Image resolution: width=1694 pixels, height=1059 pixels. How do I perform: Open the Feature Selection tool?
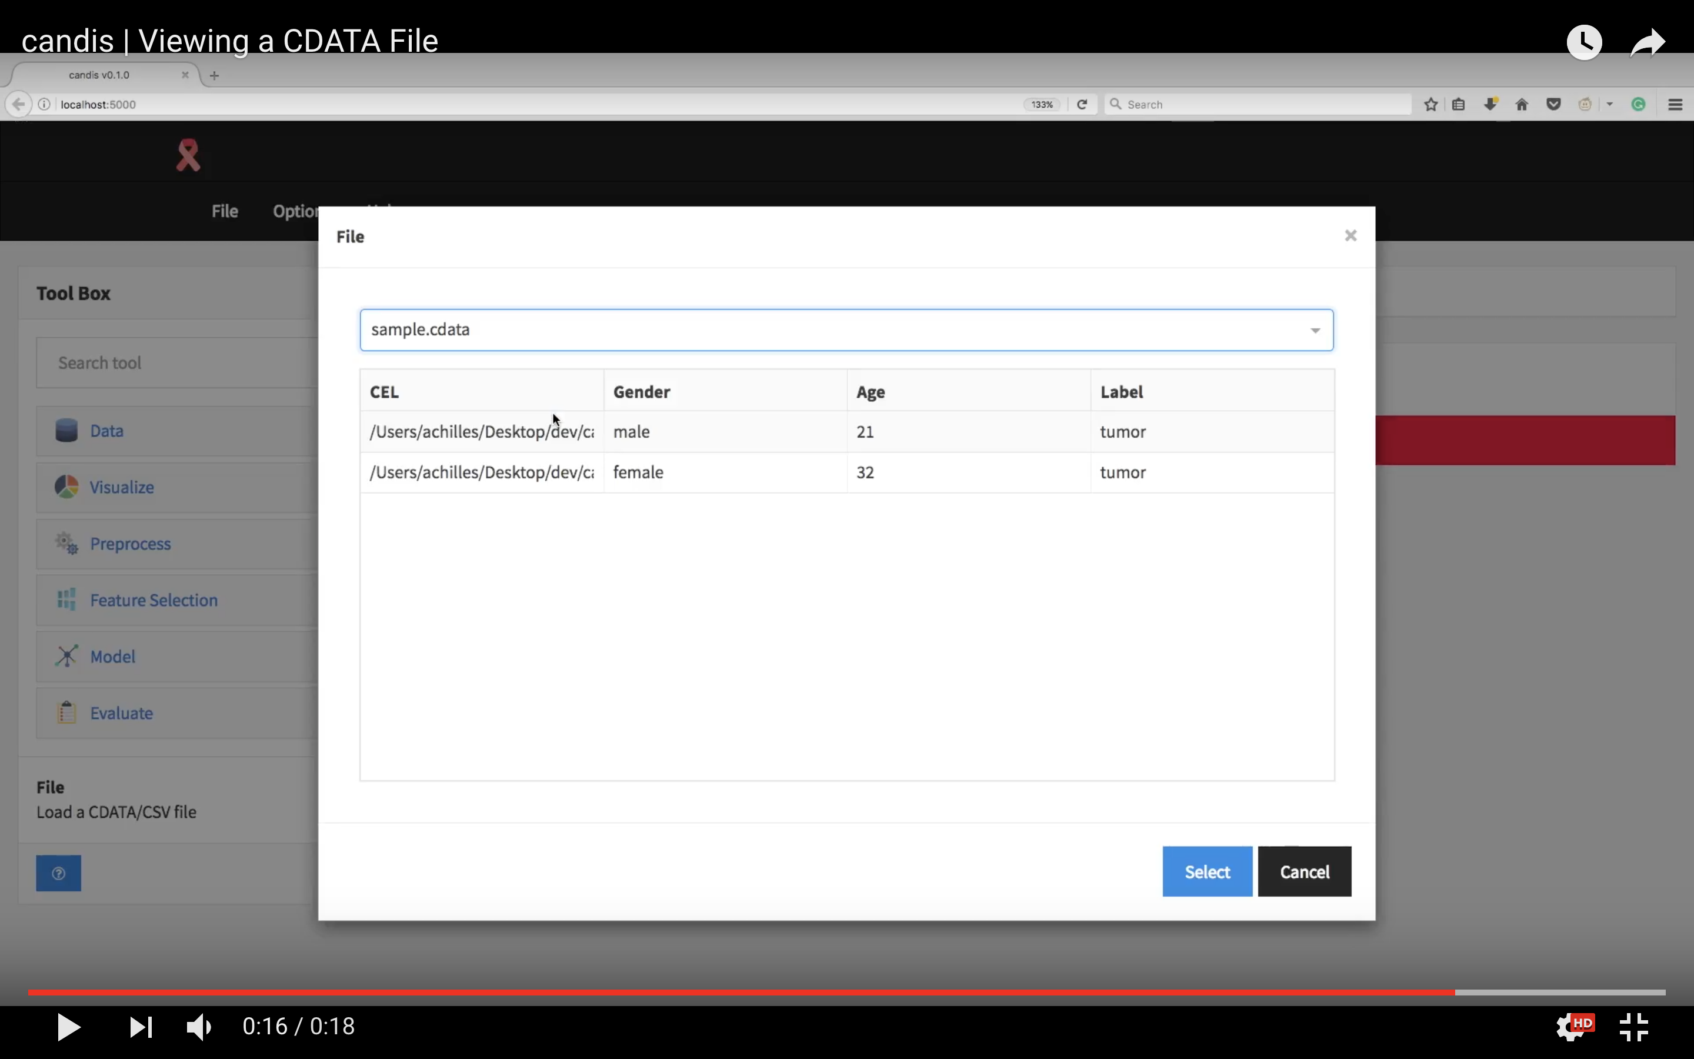coord(152,600)
